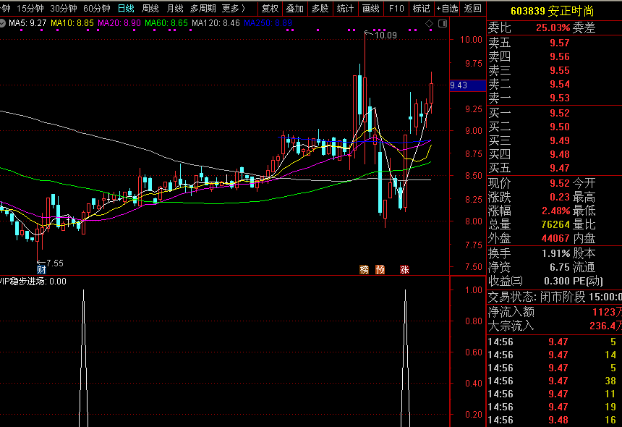Image resolution: width=622 pixels, height=427 pixels.
Task: Add stock with +自选 button
Action: click(x=447, y=9)
